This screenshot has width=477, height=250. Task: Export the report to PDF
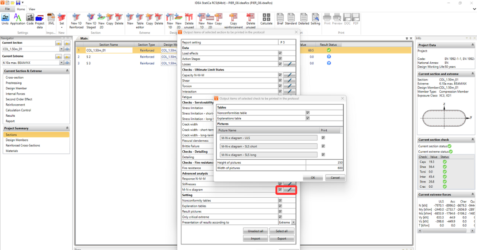click(355, 19)
